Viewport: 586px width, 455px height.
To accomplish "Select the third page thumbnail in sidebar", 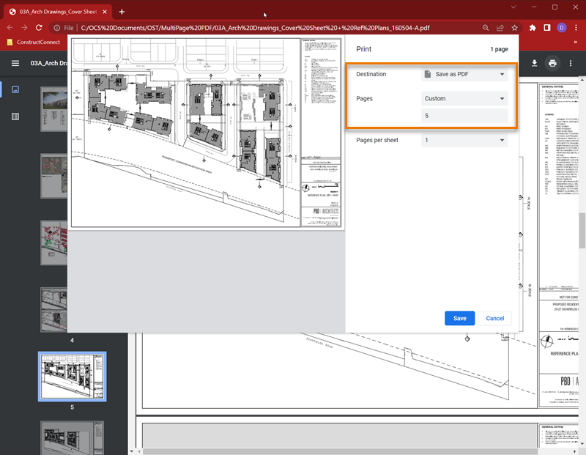I will coord(54,243).
